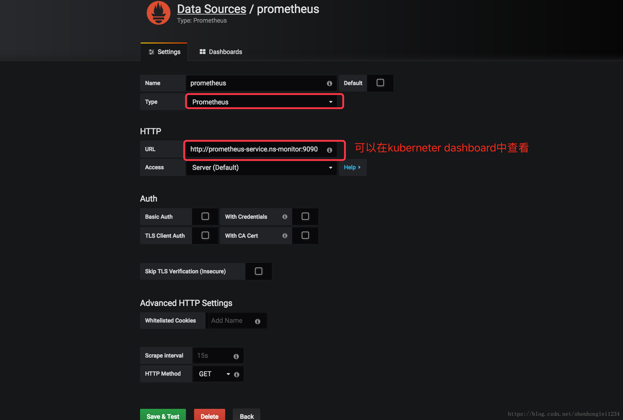
Task: Click info icon in Name field
Action: click(329, 83)
